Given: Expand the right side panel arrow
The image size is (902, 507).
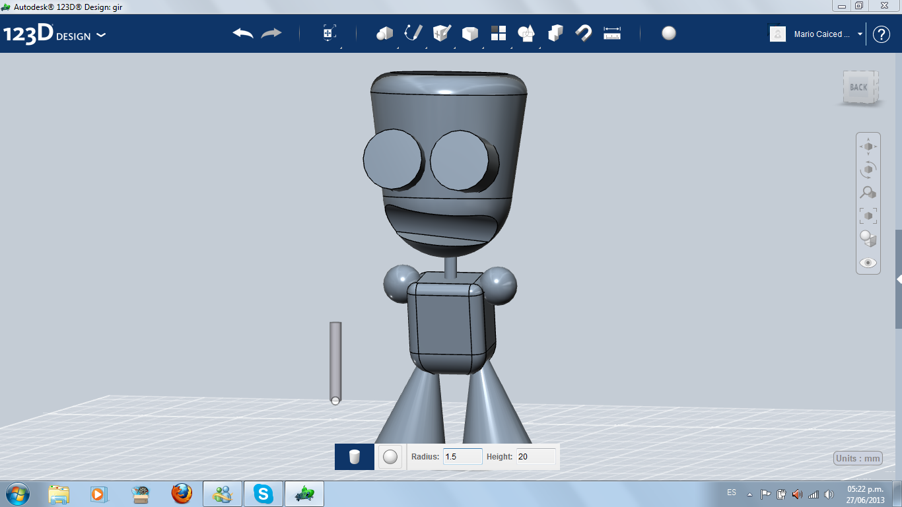Looking at the screenshot, I should pyautogui.click(x=899, y=279).
